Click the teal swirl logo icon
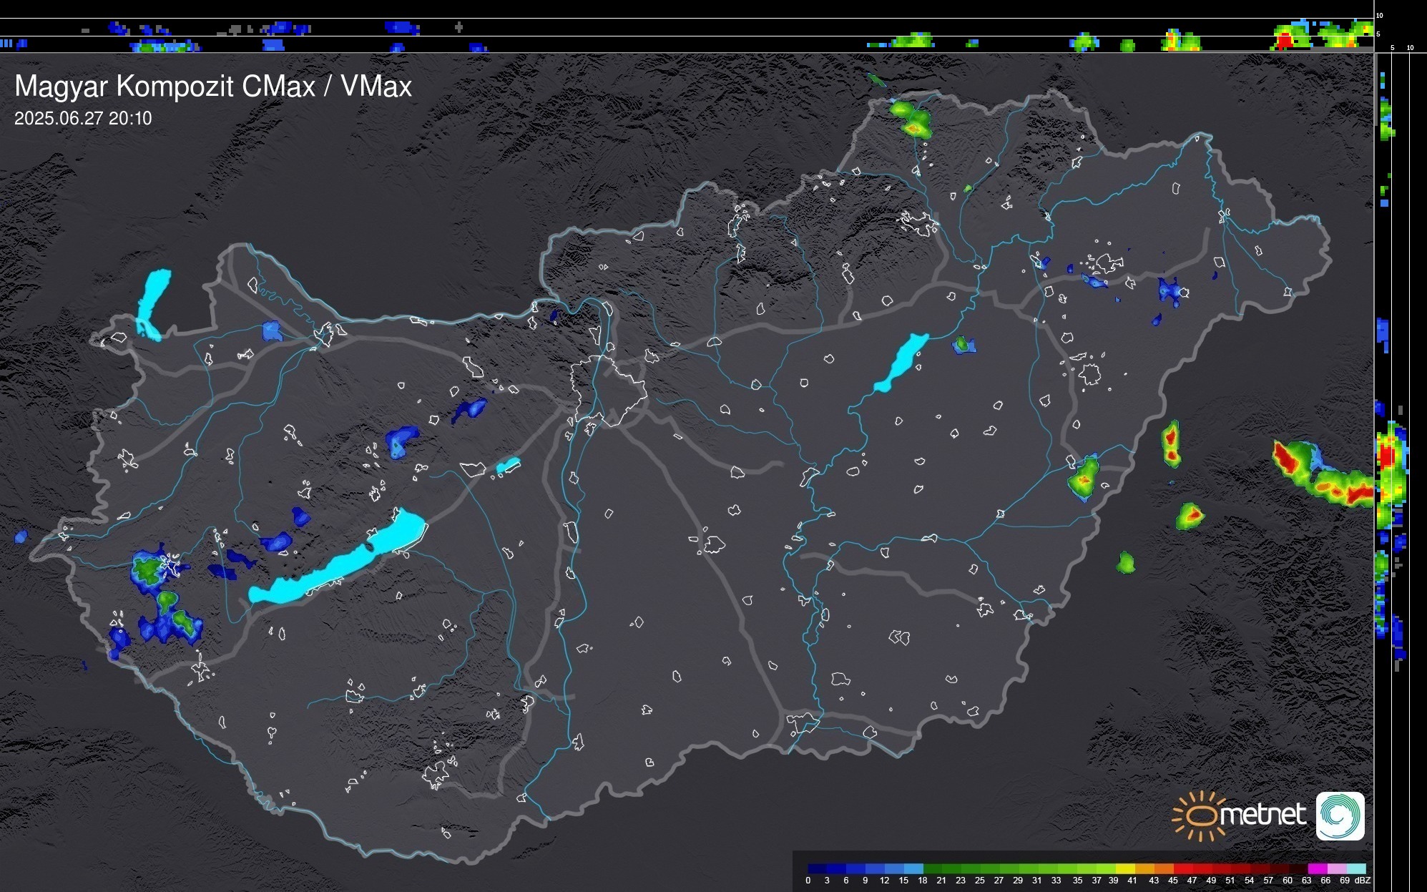The width and height of the screenshot is (1427, 892). coord(1340,815)
